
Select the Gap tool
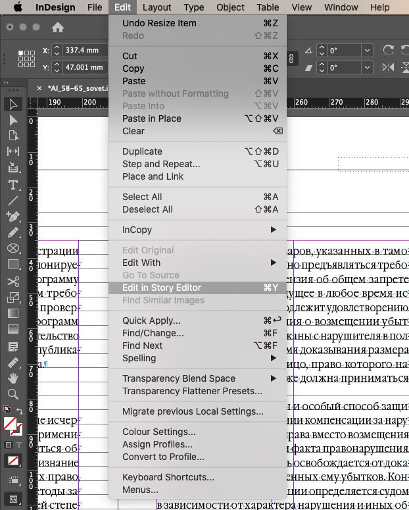click(13, 151)
